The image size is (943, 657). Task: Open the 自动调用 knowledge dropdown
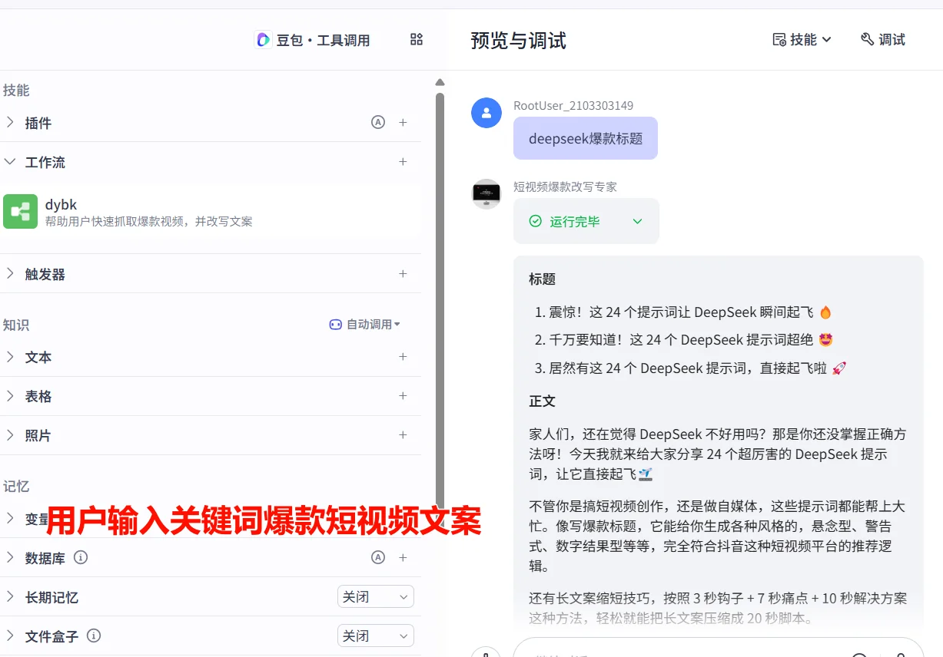pyautogui.click(x=365, y=325)
